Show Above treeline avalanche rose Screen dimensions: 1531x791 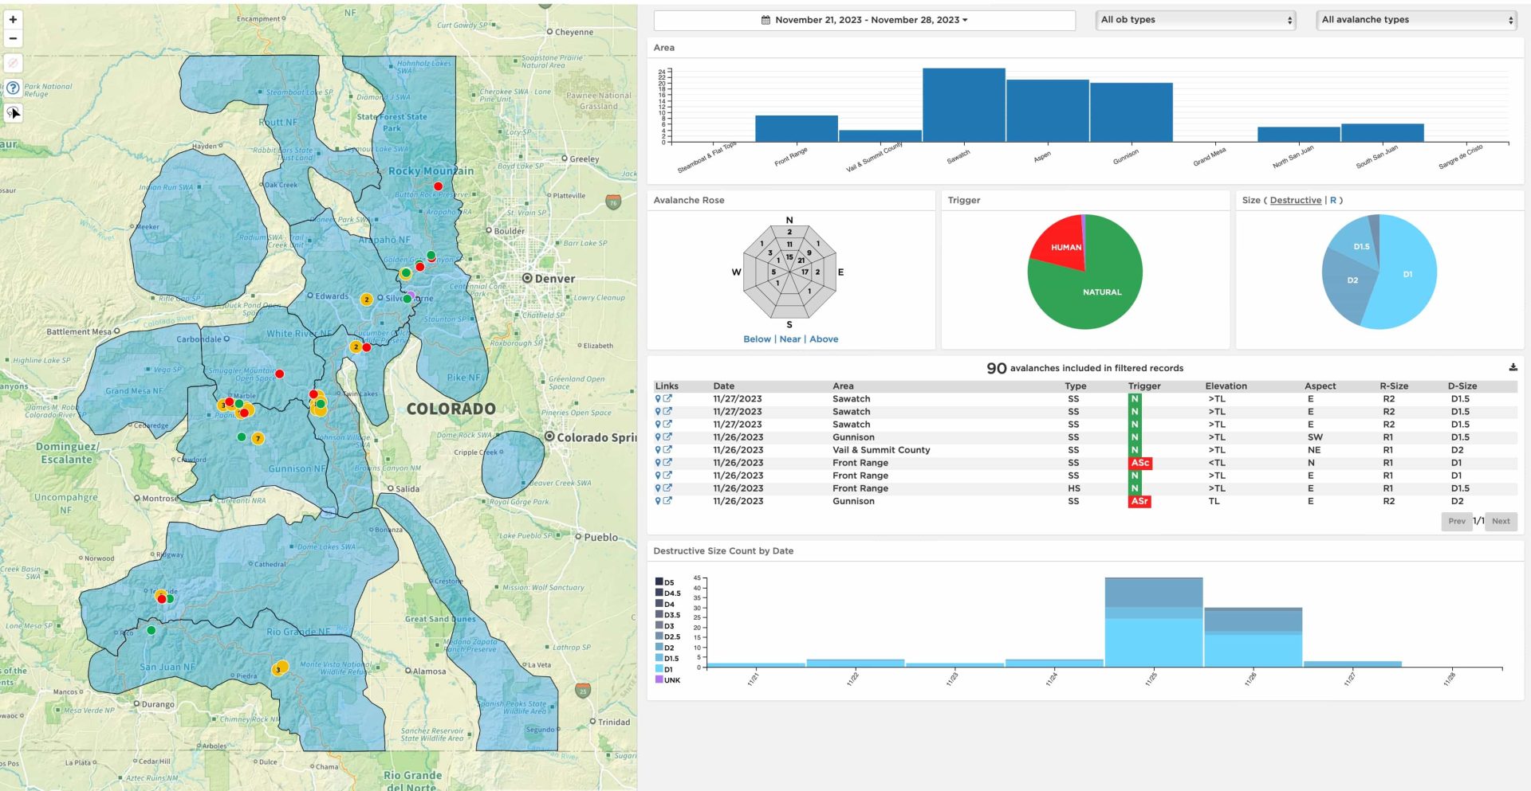coord(824,339)
